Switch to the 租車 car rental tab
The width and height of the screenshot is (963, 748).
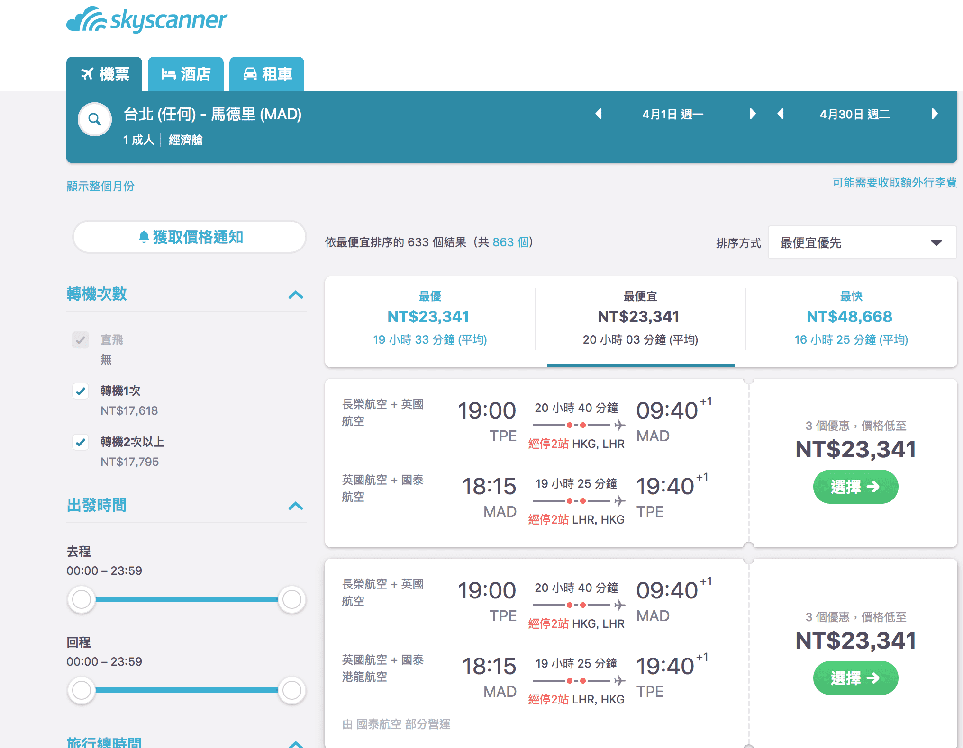(x=267, y=74)
